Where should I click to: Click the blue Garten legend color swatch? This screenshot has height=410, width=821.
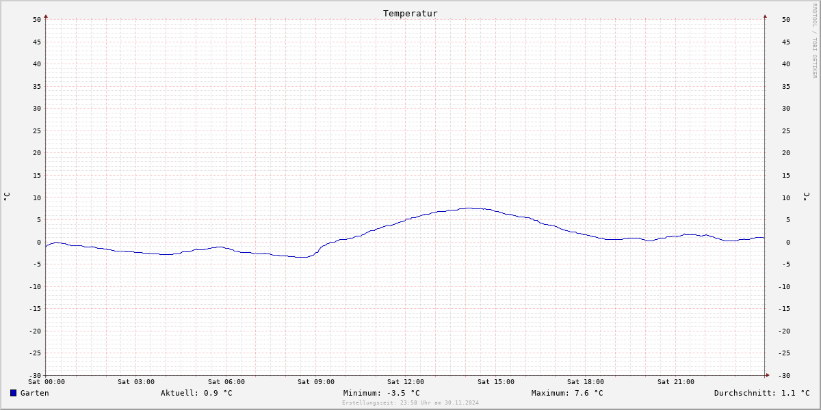pos(13,393)
